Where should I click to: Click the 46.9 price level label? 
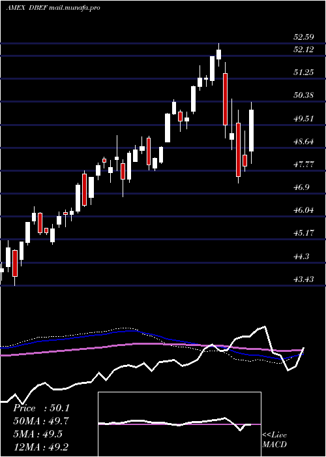tap(301, 187)
